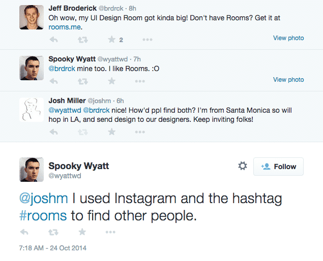Image resolution: width=323 pixels, height=261 pixels.
Task: Reply to Spooky Wyatt's 'mine too' tweet
Action: tap(53, 81)
